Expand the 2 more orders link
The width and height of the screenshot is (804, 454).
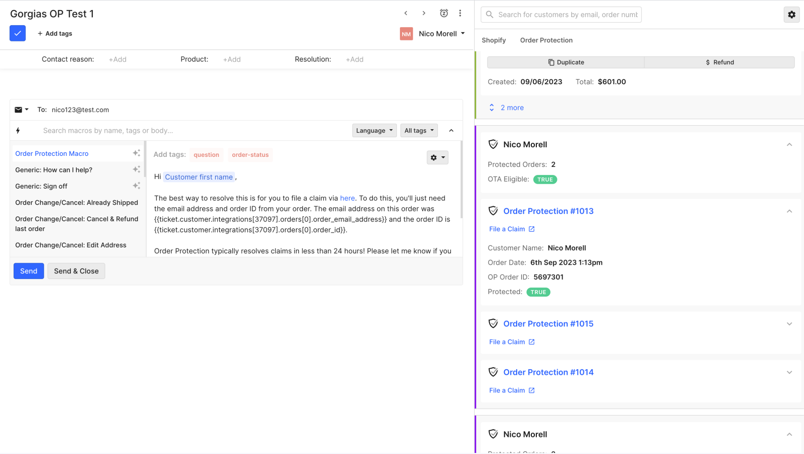click(507, 107)
